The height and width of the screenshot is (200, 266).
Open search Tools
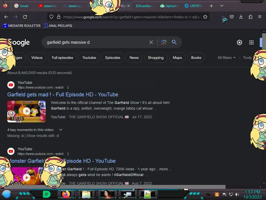[x=247, y=58]
